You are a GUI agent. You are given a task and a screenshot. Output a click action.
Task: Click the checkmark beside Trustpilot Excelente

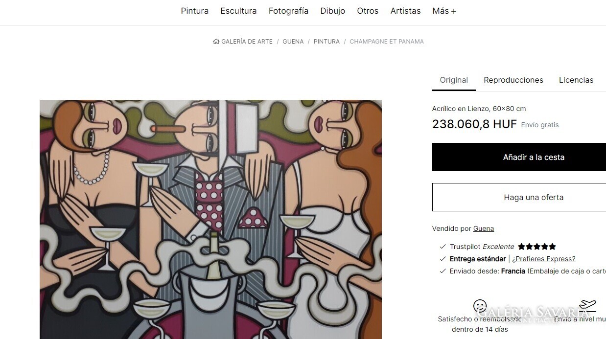pos(443,247)
